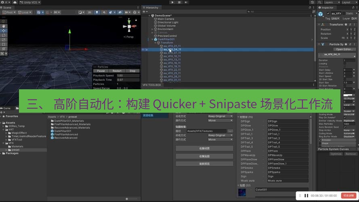The height and width of the screenshot is (202, 359).
Task: Toggle hidden objects visibility icon in Scene
Action: point(120,13)
